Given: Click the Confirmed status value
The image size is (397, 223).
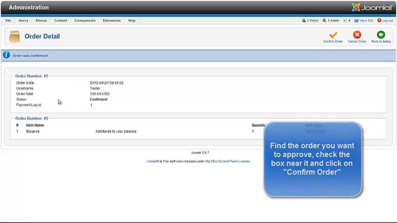Looking at the screenshot, I should coord(99,99).
